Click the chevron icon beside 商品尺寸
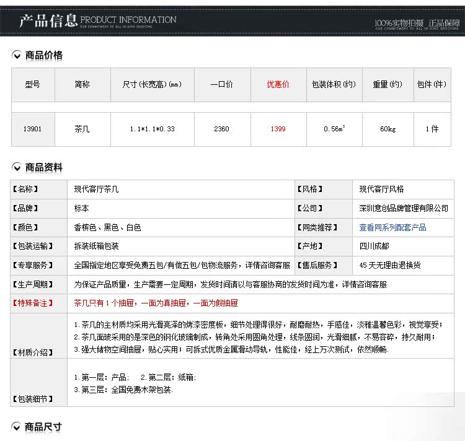Viewport: 465px width, 441px height. click(17, 427)
